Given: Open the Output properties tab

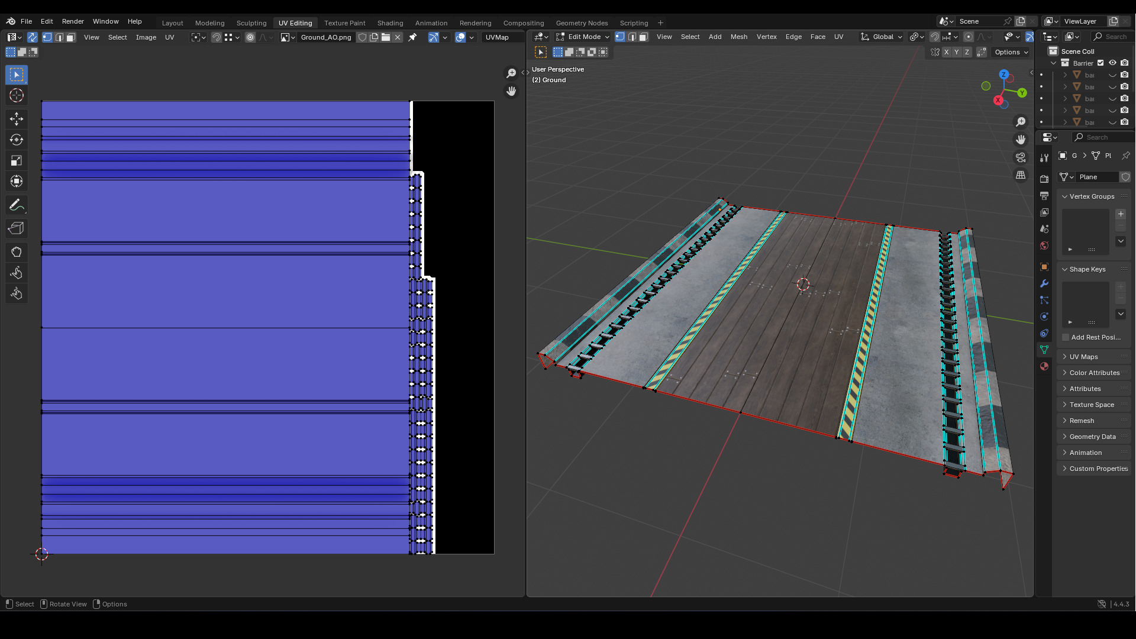Looking at the screenshot, I should (x=1044, y=195).
